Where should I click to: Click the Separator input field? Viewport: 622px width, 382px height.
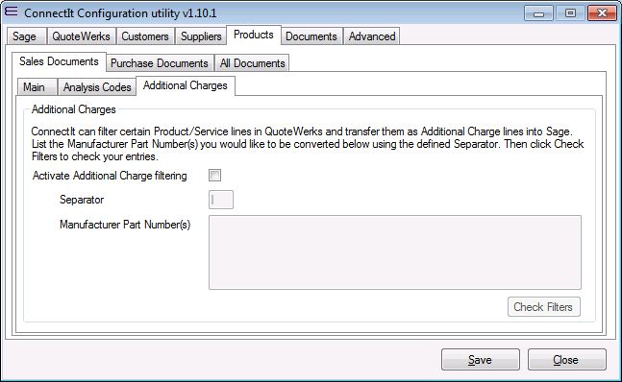click(221, 200)
